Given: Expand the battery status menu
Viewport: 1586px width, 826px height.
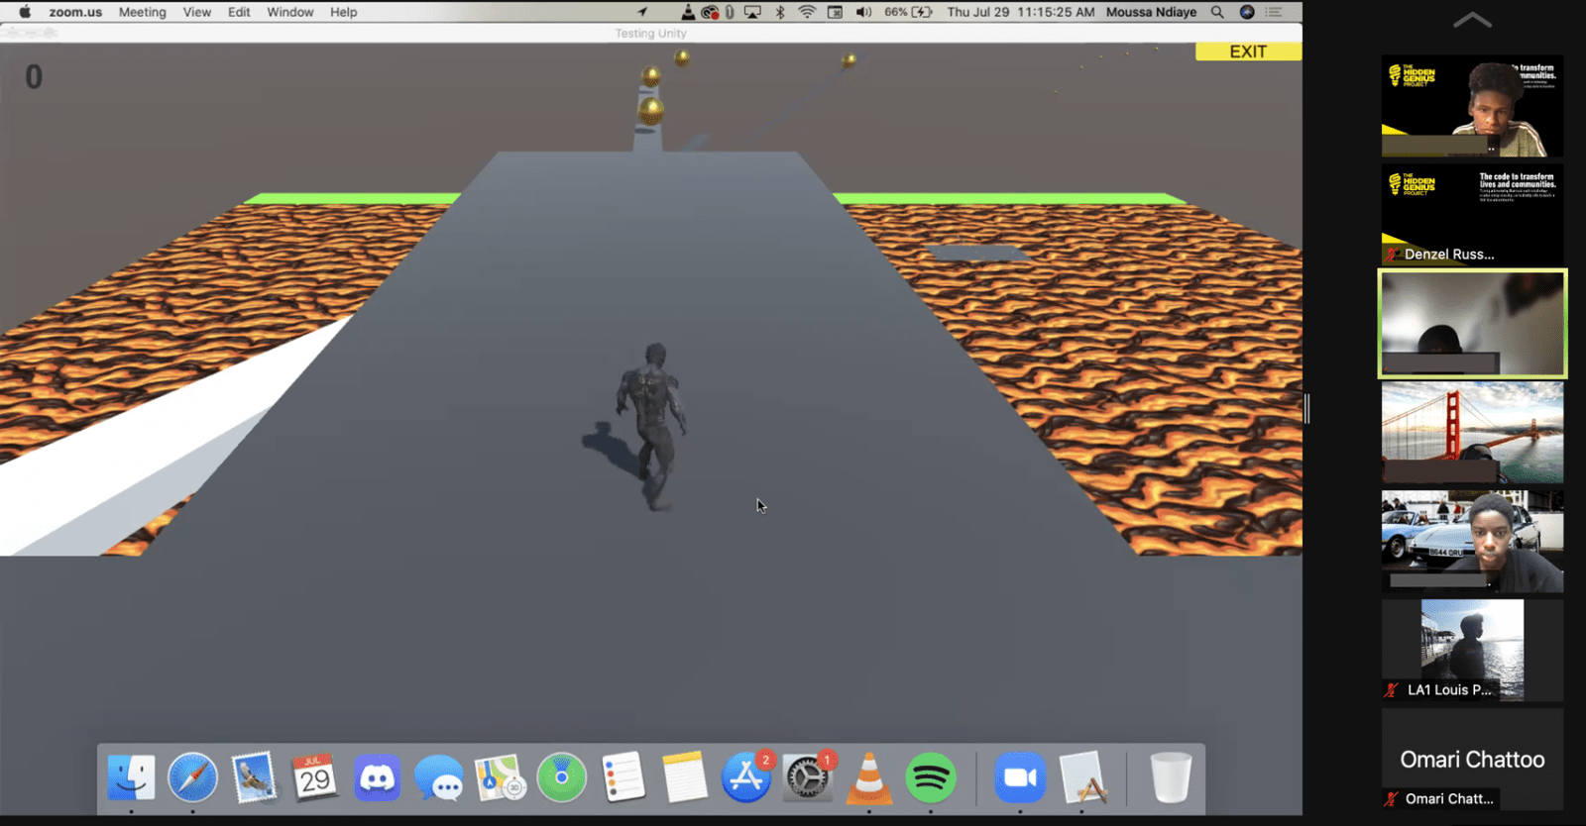Looking at the screenshot, I should click(908, 12).
